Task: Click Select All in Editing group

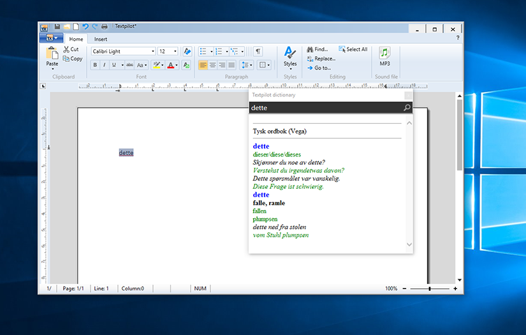Action: [x=353, y=49]
